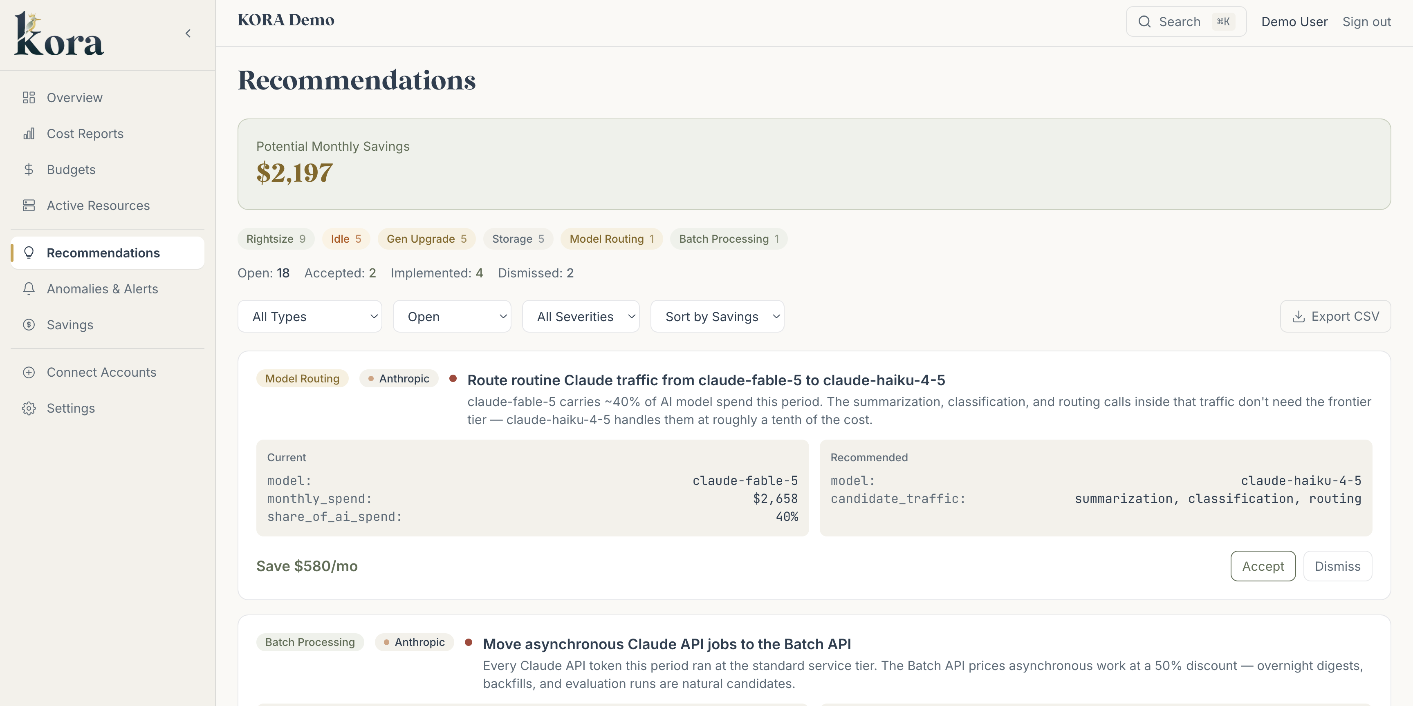Select the Storage 5 filter chip
The image size is (1413, 706).
tap(518, 239)
